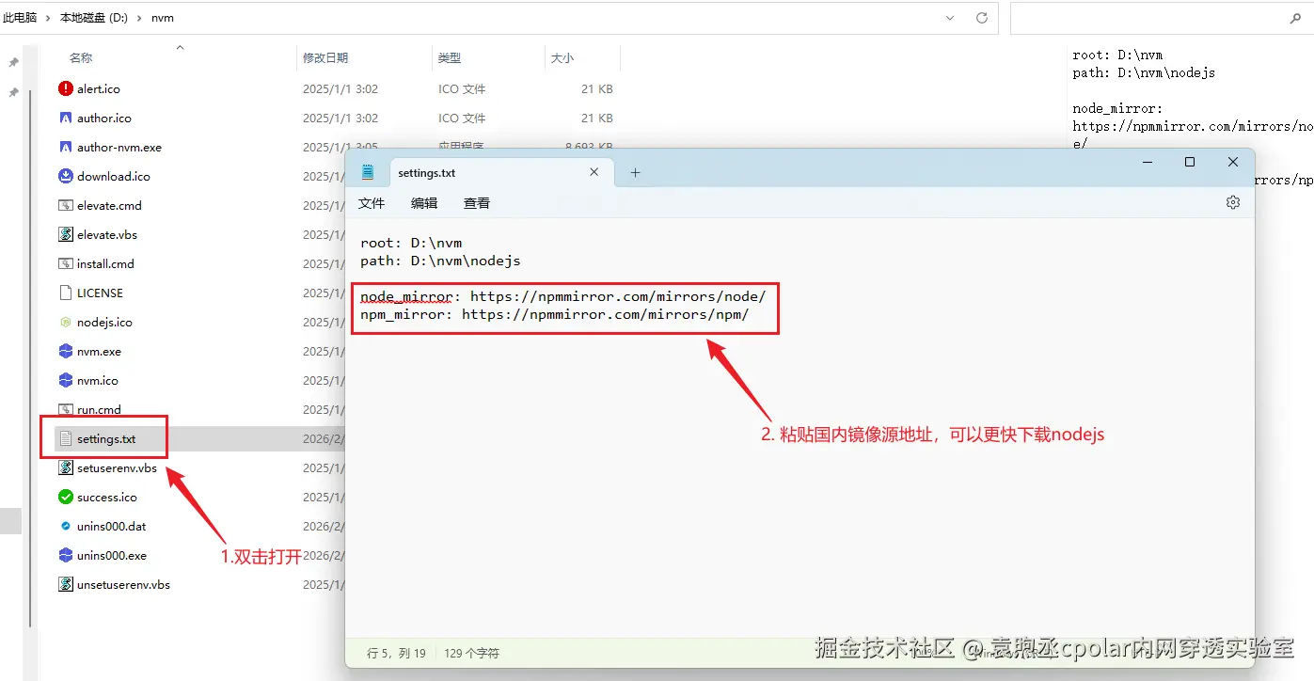Select the elevate.cmd file icon
The height and width of the screenshot is (681, 1314).
[x=65, y=205]
